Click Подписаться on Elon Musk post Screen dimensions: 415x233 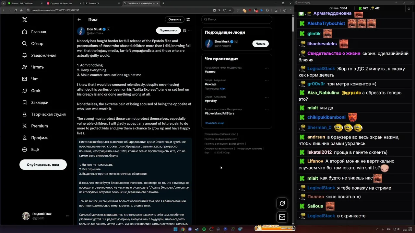168,30
